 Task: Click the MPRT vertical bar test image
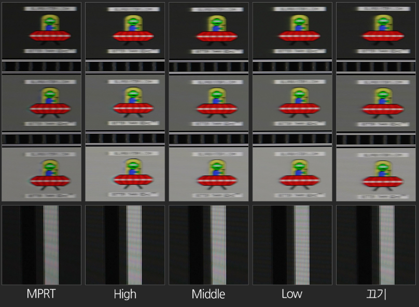point(41,245)
